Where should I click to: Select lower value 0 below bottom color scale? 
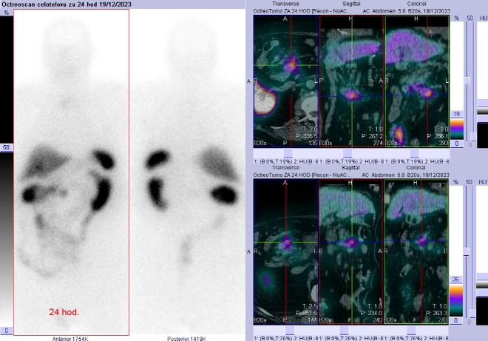pos(456,320)
